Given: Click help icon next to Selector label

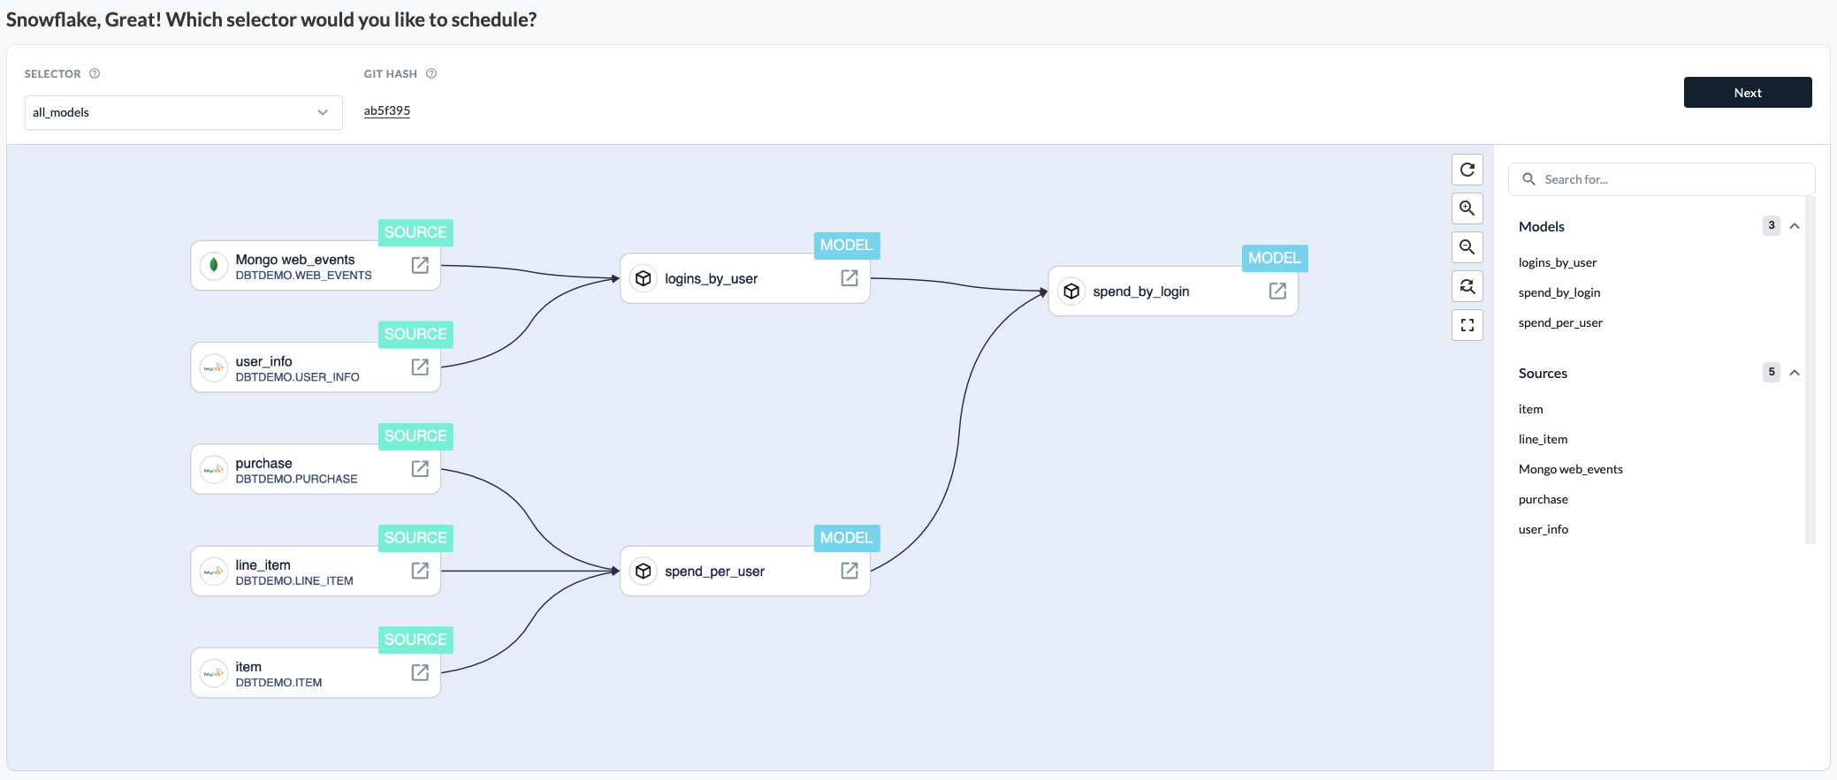Looking at the screenshot, I should (x=95, y=73).
